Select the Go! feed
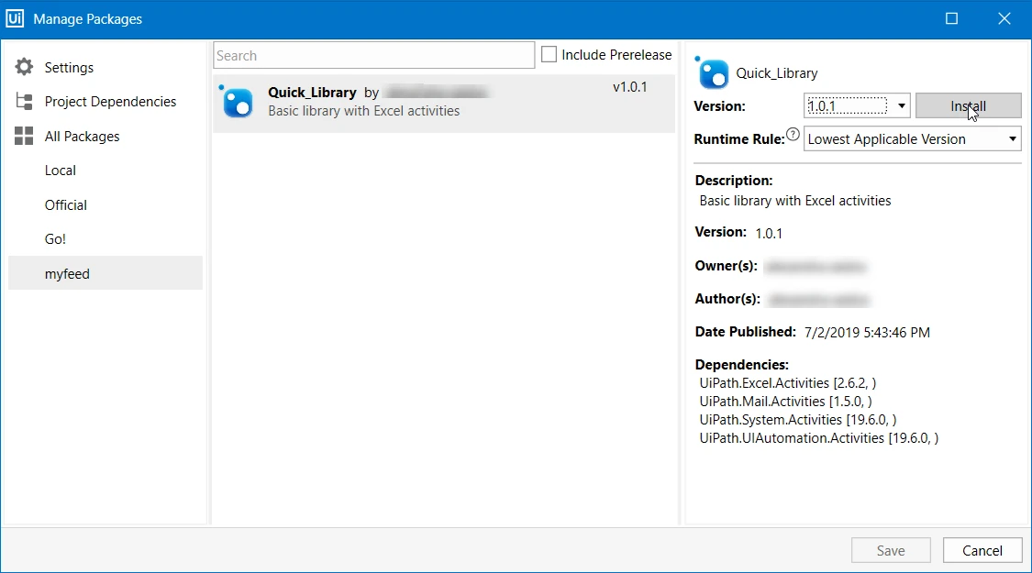Image resolution: width=1032 pixels, height=573 pixels. coord(55,238)
